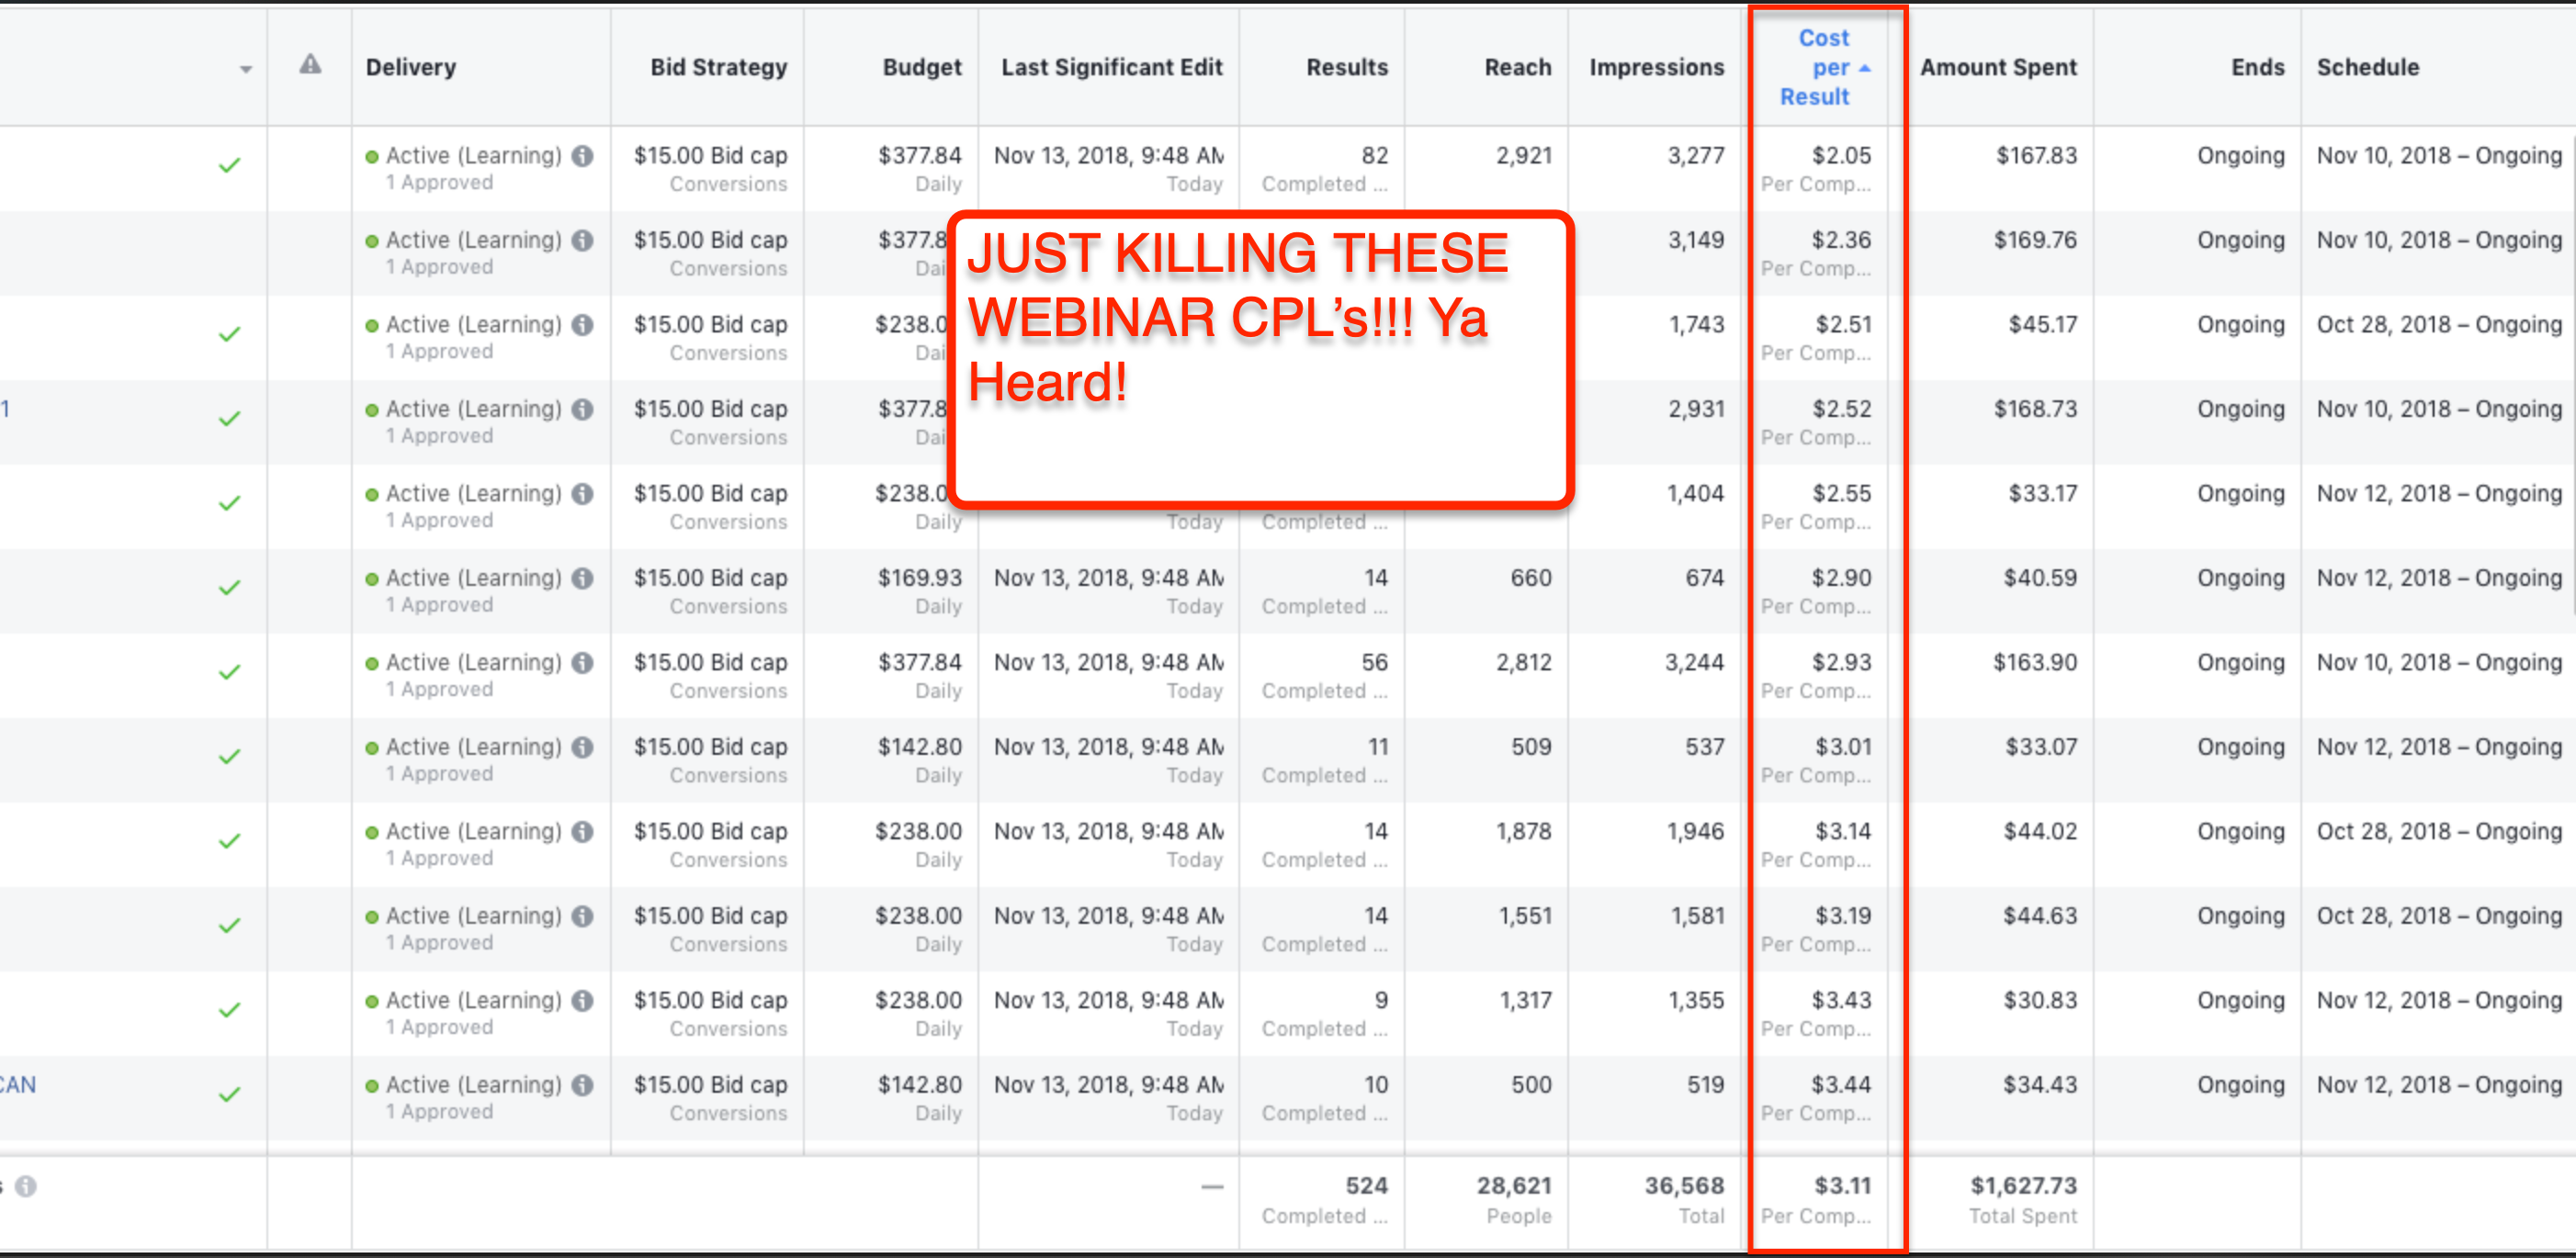The width and height of the screenshot is (2576, 1258).
Task: Click the checkmark in the $2.05 row
Action: [229, 166]
